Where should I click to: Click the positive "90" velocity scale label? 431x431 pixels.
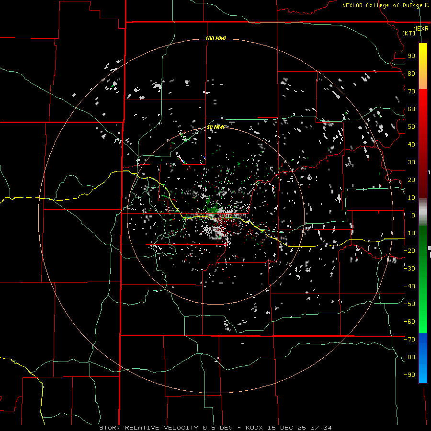411,56
